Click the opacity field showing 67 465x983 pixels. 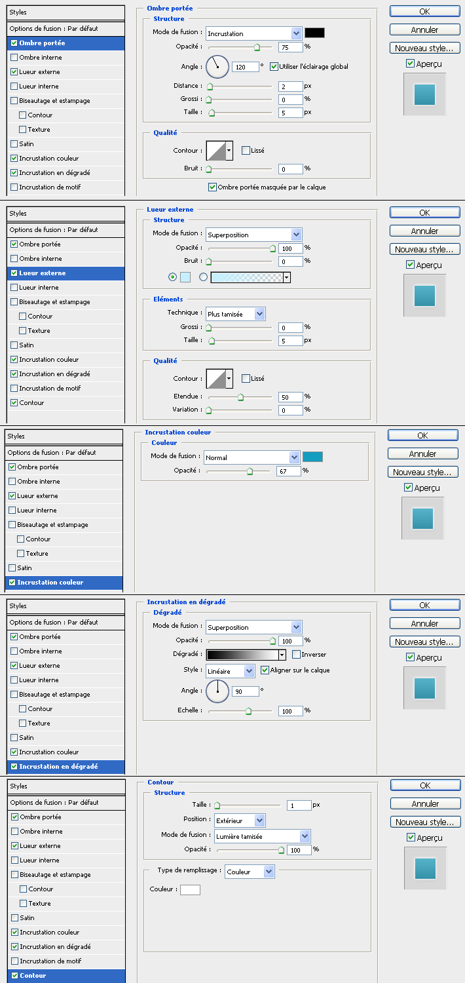[288, 471]
